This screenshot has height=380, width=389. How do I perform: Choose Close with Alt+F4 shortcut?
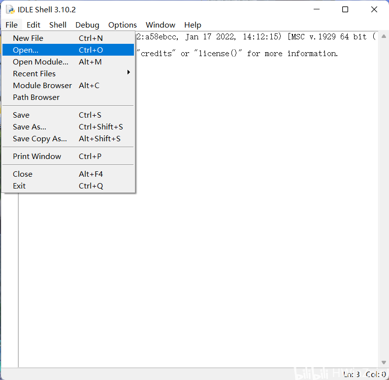click(x=68, y=174)
